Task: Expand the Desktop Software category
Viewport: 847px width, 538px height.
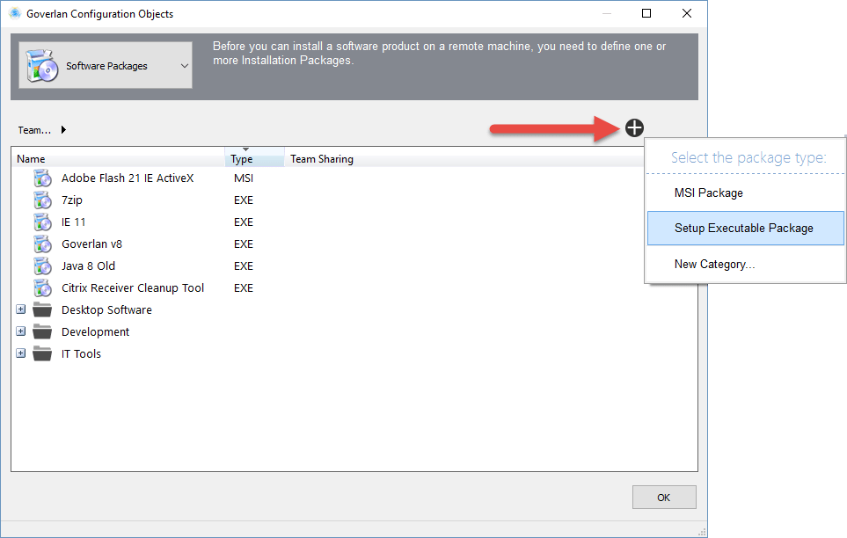Action: coord(20,309)
